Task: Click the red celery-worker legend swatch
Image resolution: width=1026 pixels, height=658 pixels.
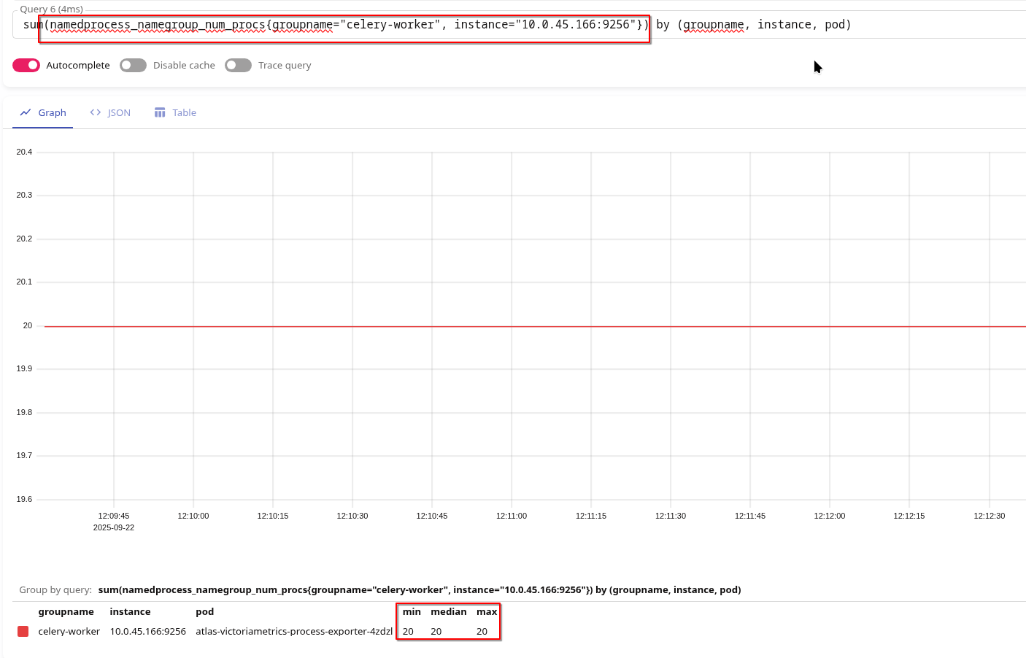Action: pyautogui.click(x=23, y=632)
